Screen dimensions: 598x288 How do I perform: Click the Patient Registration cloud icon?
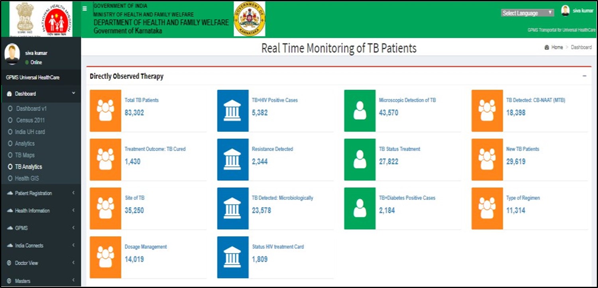[x=10, y=193]
